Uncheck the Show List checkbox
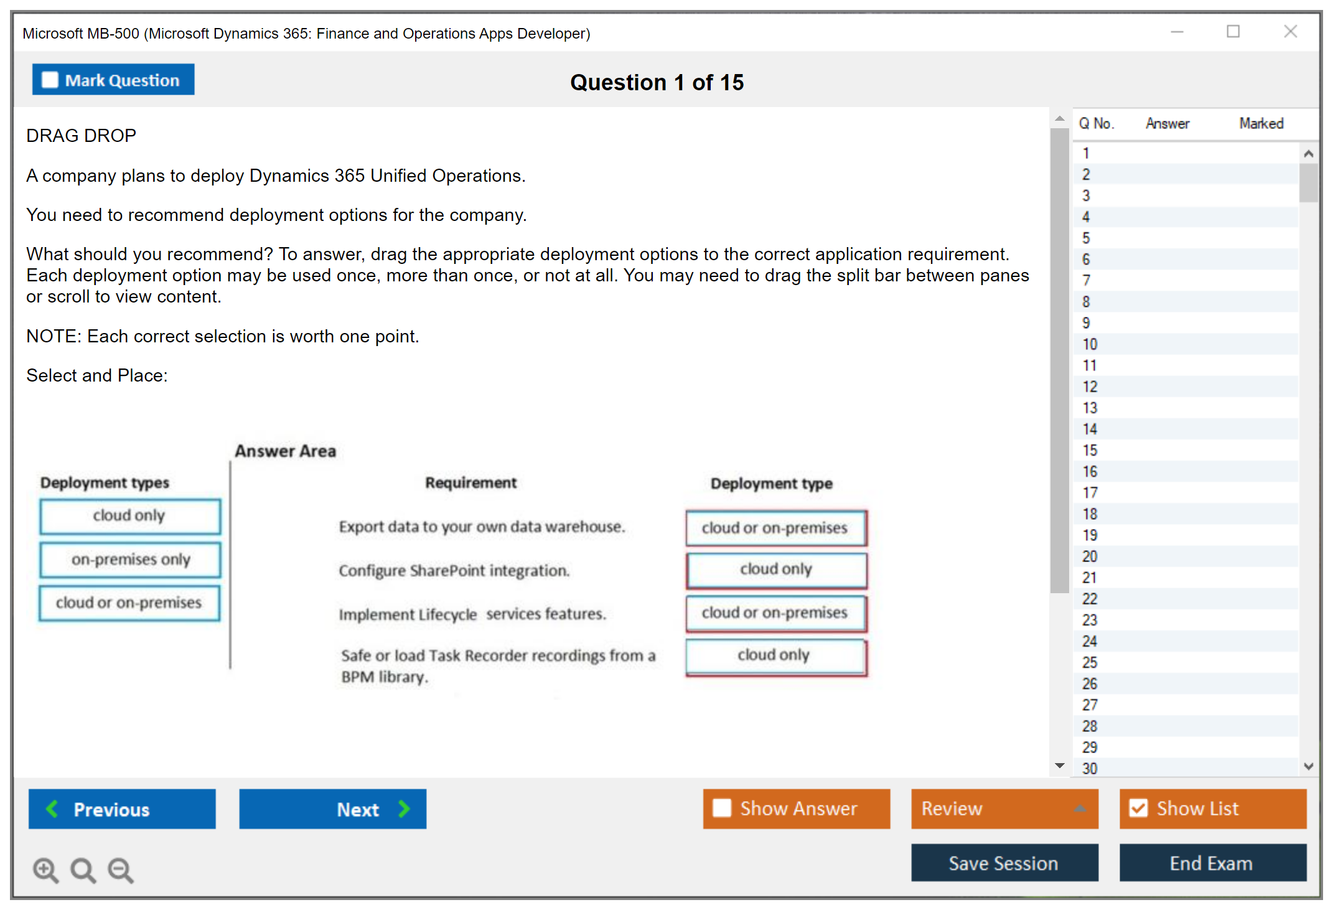1338x915 pixels. coord(1138,808)
